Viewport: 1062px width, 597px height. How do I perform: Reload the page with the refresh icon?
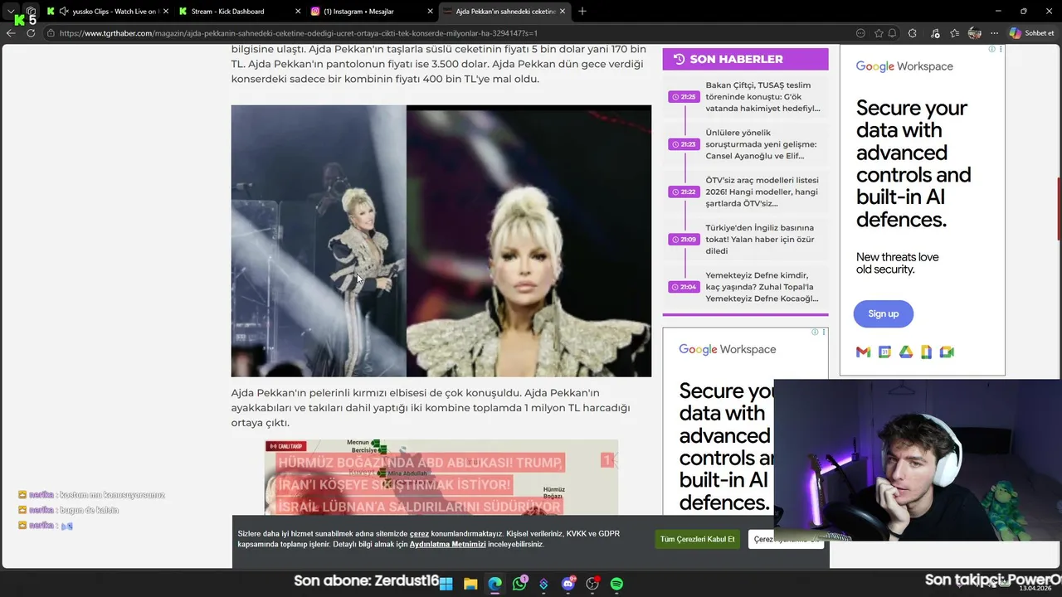pyautogui.click(x=31, y=33)
